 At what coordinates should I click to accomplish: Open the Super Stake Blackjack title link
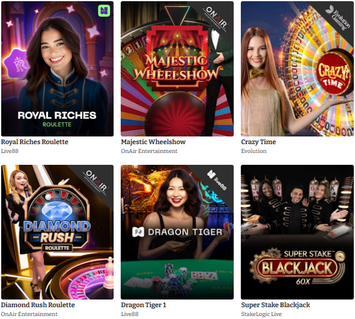click(276, 305)
